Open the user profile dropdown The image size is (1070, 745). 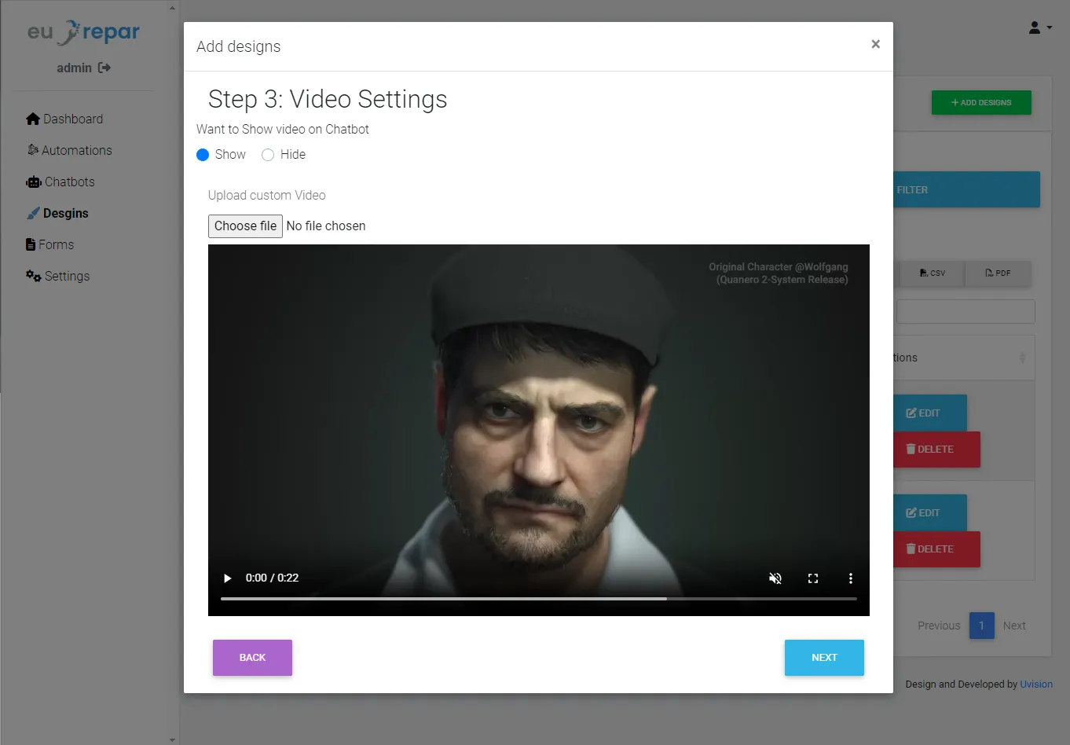tap(1040, 28)
